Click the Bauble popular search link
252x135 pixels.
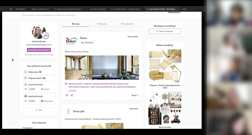(73, 15)
